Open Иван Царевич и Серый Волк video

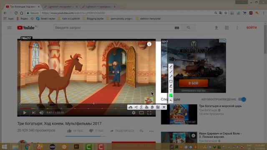click(x=220, y=135)
